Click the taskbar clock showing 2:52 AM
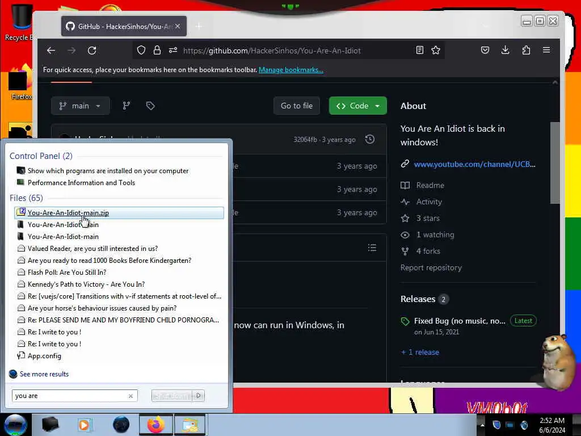 (551, 425)
